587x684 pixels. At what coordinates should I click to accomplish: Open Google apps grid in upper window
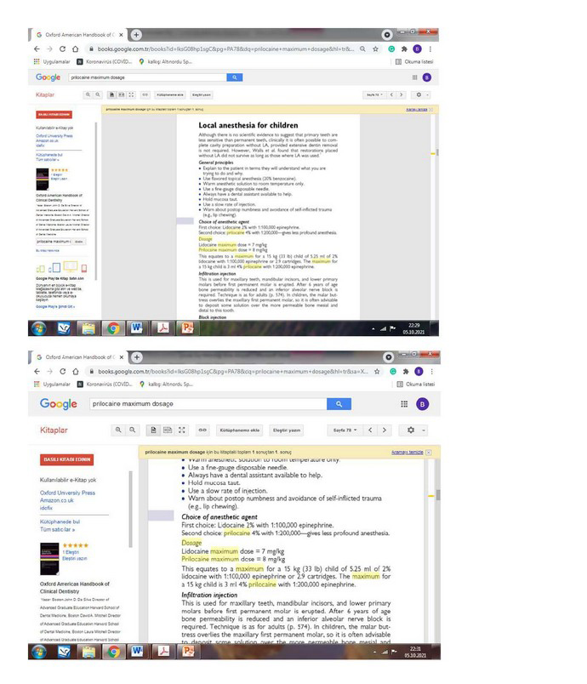tap(415, 77)
